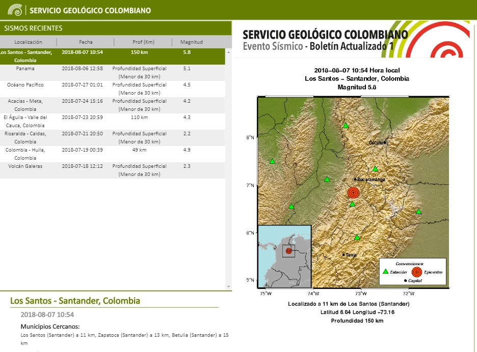The width and height of the screenshot is (477, 352).
Task: Click the Servicio Geológico Colombiano spiral logo
Action: 14,10
